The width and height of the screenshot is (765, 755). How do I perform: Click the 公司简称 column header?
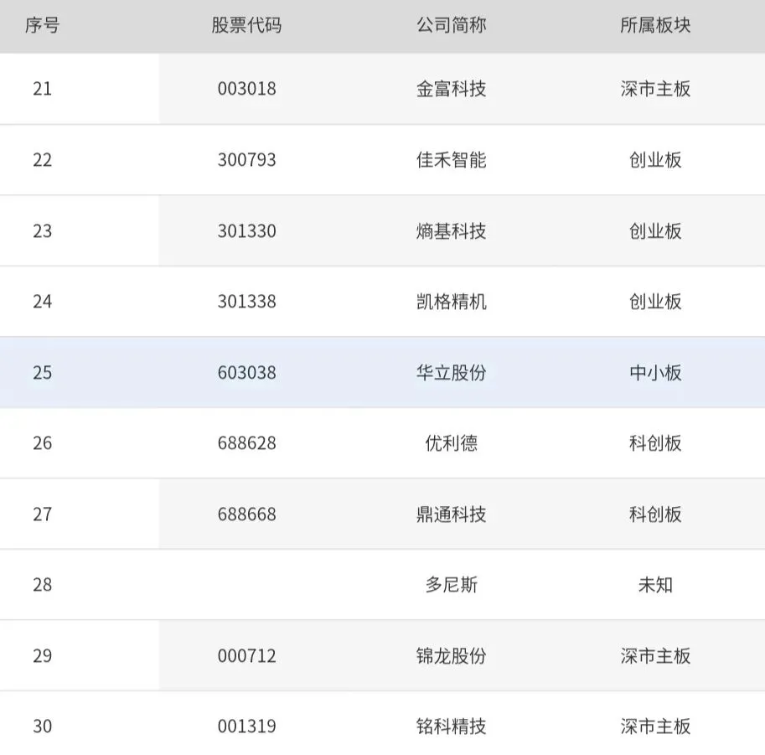coord(452,25)
